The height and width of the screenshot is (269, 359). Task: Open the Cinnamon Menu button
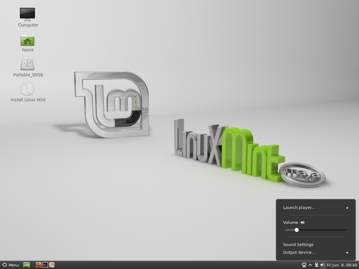(x=11, y=265)
